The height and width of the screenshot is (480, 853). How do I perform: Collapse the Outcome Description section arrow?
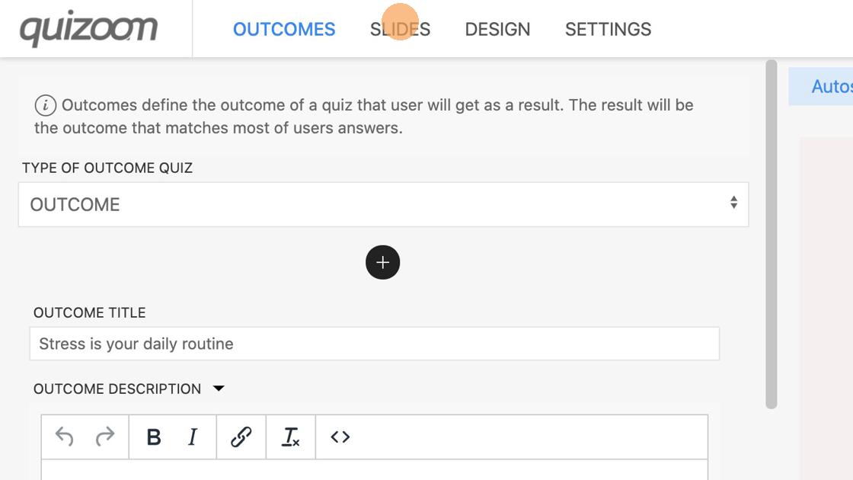(219, 389)
